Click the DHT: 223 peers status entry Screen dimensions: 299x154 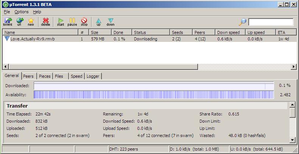point(123,149)
